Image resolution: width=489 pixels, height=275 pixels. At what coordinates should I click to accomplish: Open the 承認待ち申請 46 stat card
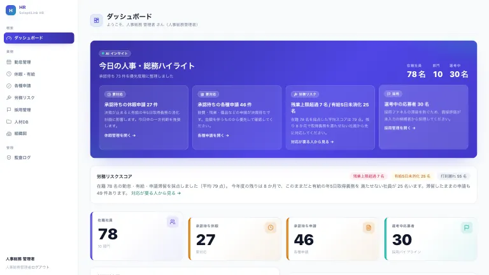(x=332, y=239)
